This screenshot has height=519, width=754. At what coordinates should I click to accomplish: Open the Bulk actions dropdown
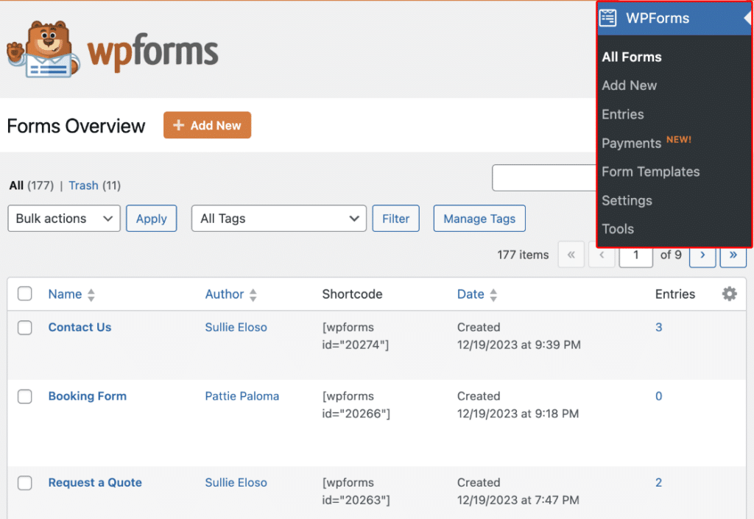63,218
